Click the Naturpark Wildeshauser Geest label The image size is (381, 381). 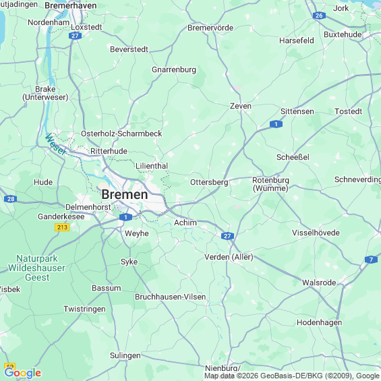(36, 268)
